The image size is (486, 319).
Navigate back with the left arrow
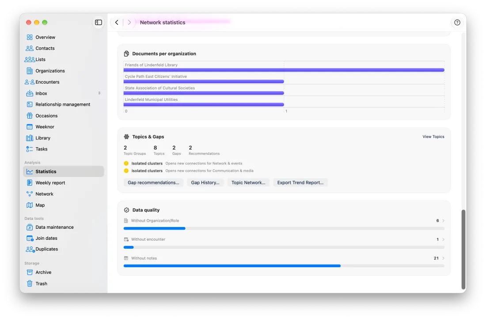click(x=117, y=22)
